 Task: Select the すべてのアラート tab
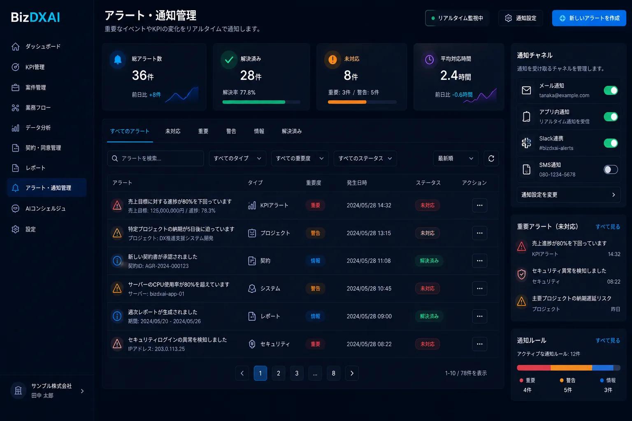130,131
